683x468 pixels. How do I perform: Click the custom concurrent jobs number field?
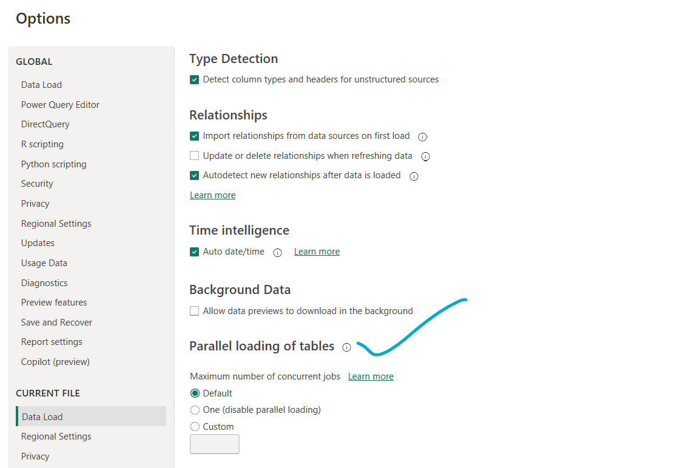pos(214,444)
